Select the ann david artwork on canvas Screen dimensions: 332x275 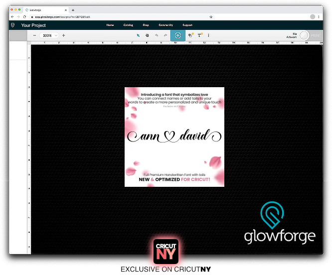[x=174, y=137]
